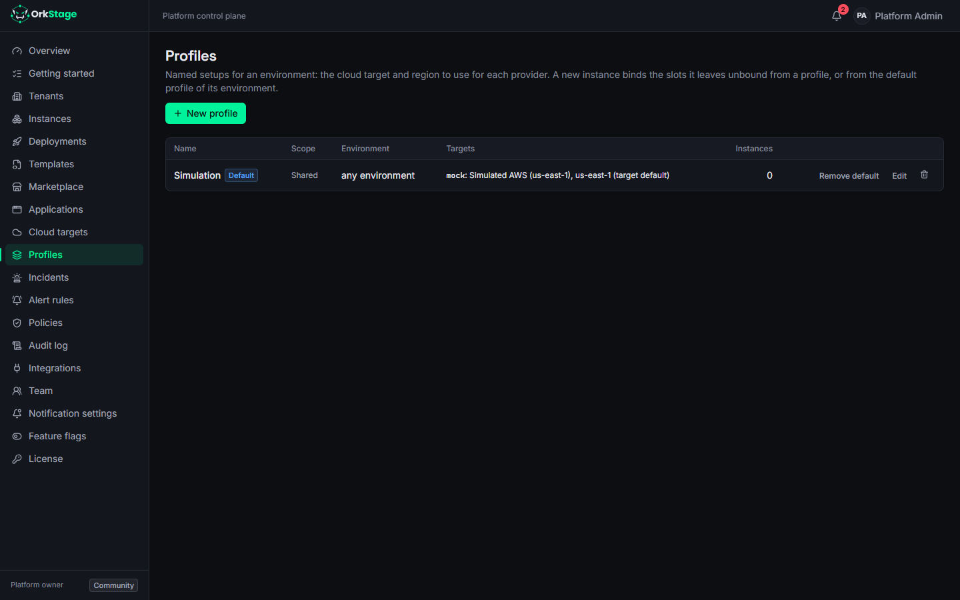
Task: Click the PA user avatar
Action: (x=861, y=16)
